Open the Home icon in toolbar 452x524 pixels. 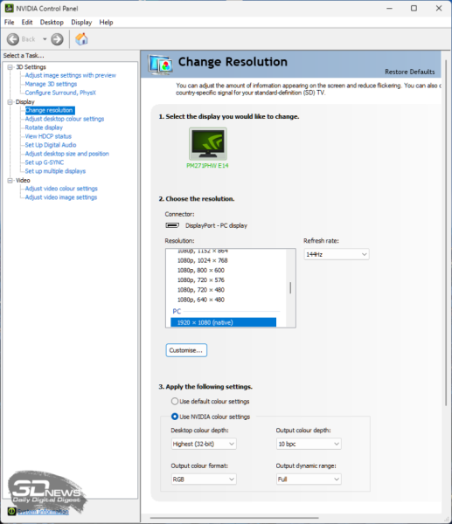[x=81, y=39]
